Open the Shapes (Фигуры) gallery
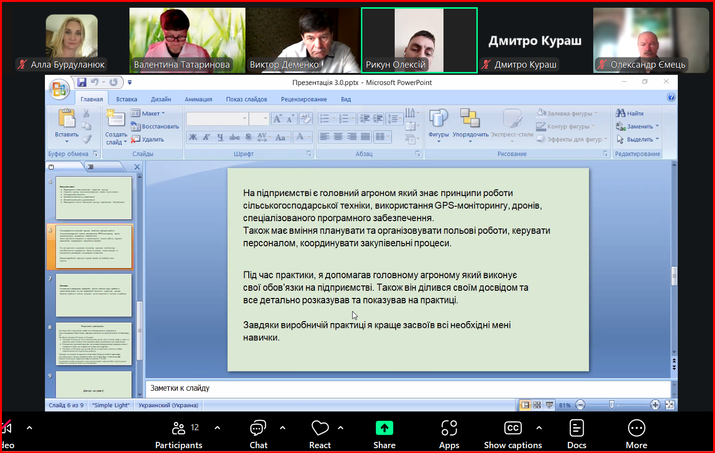This screenshot has height=453, width=715. [x=439, y=119]
